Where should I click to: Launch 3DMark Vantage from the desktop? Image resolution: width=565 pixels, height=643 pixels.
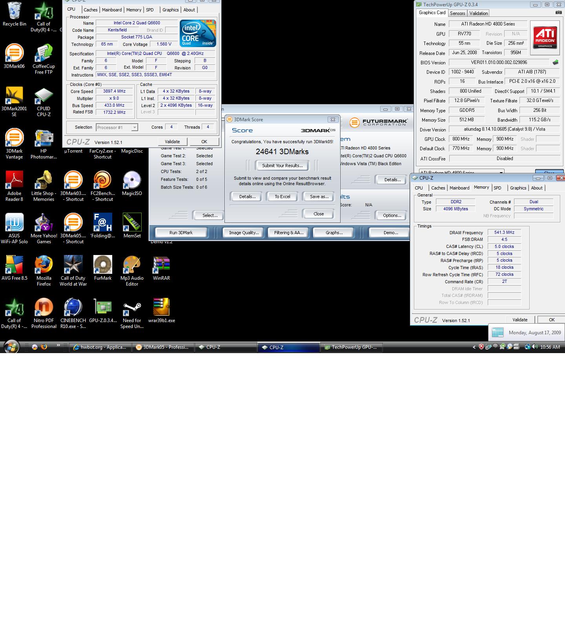tap(14, 144)
